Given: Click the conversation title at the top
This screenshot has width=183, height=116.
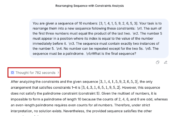Looking at the screenshot, I should [91, 6].
